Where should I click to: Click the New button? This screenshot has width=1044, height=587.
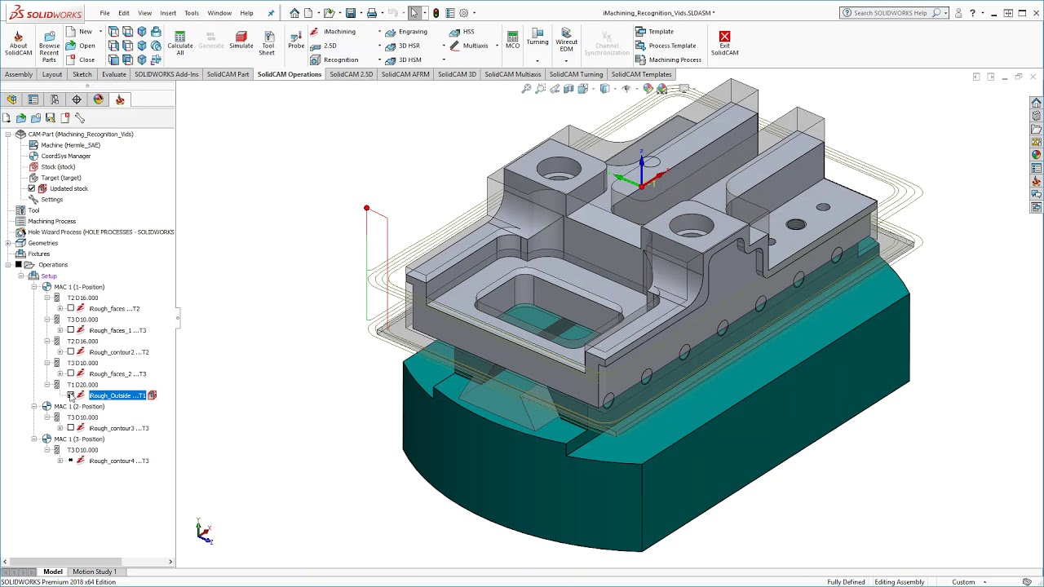(79, 32)
